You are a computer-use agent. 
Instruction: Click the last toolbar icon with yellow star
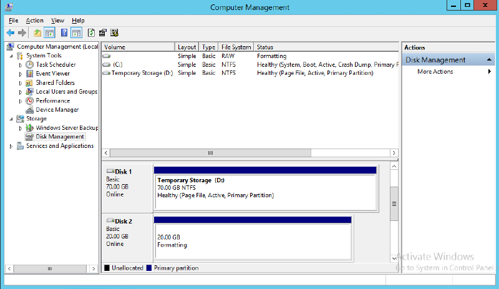pos(114,32)
